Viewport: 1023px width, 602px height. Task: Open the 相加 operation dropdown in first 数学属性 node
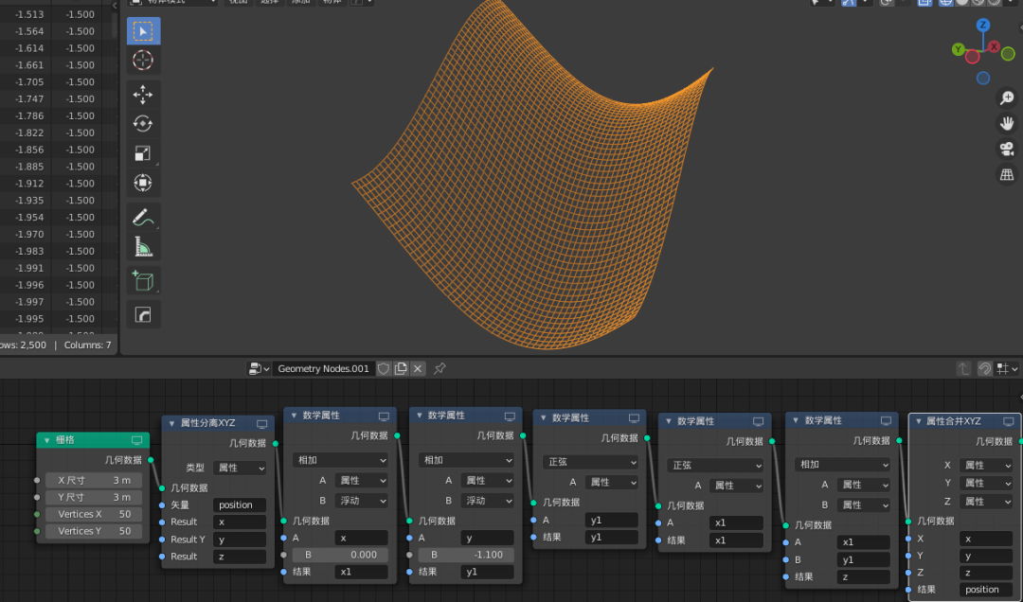point(338,459)
